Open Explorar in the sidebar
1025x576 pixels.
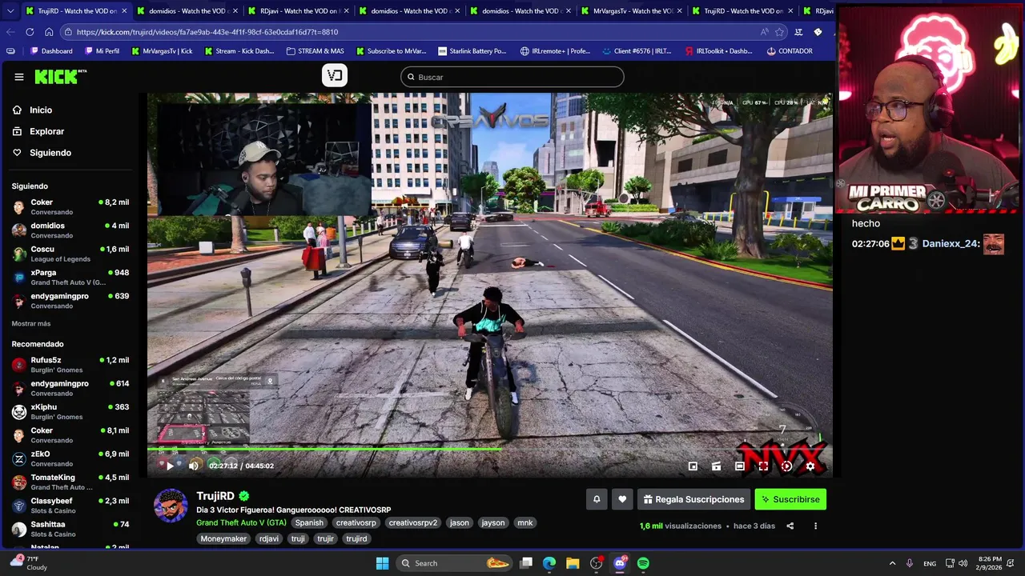coord(46,131)
